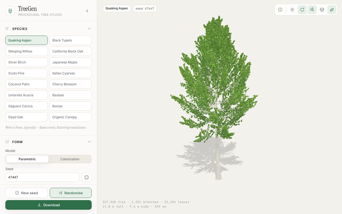Select the Baobab species

pyautogui.click(x=71, y=95)
